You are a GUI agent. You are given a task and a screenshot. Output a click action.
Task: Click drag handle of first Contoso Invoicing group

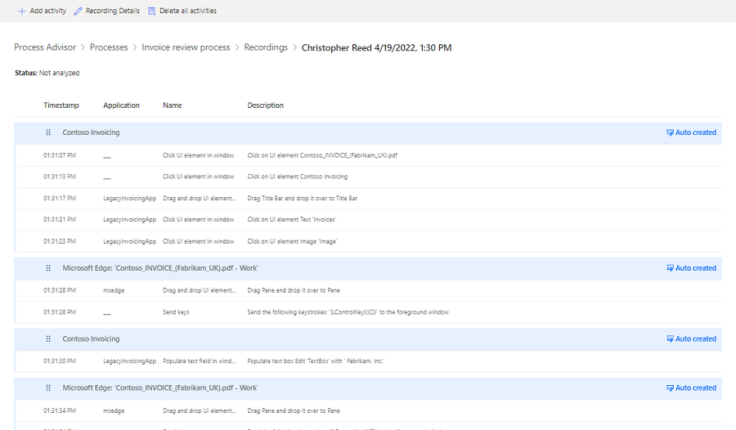coord(48,132)
